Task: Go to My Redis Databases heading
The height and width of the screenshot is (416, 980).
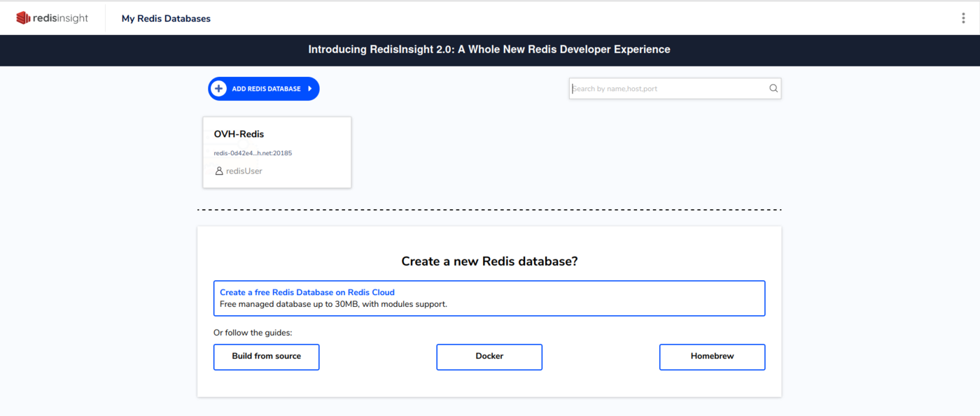Action: pos(166,19)
